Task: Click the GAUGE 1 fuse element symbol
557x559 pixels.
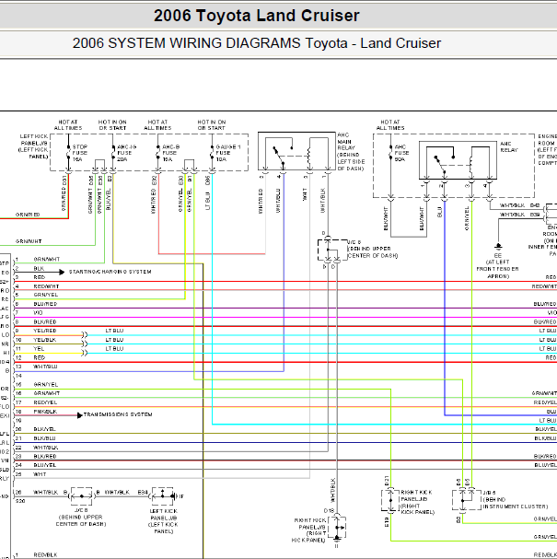Action: (x=212, y=154)
